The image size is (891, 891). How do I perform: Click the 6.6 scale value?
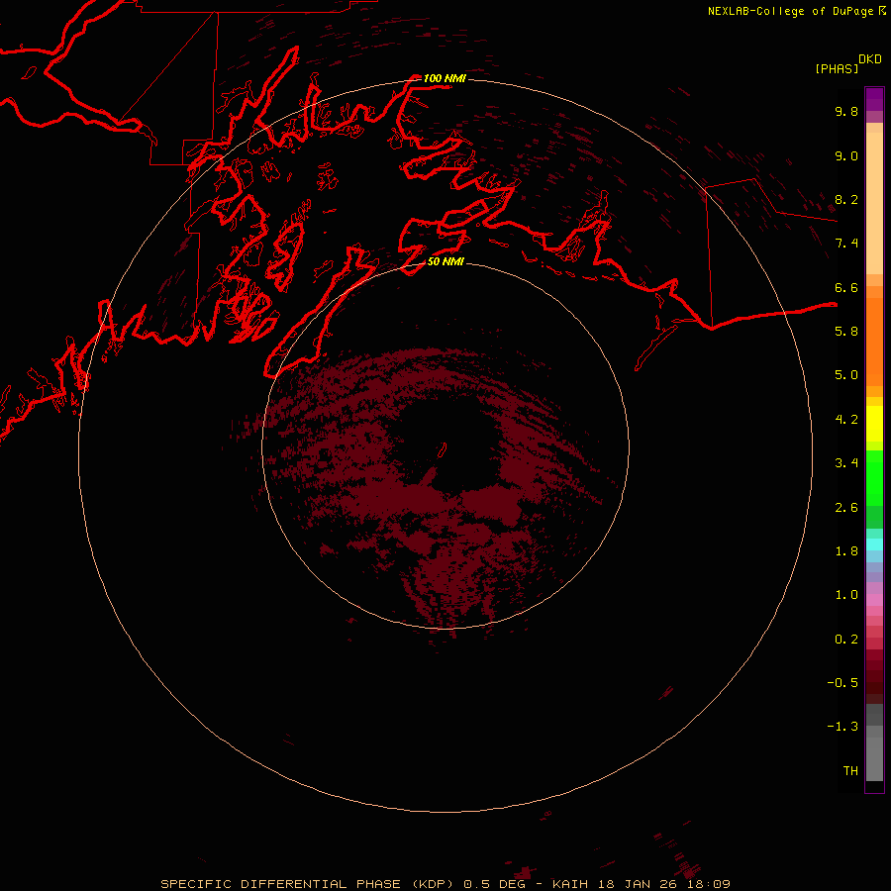[x=846, y=287]
